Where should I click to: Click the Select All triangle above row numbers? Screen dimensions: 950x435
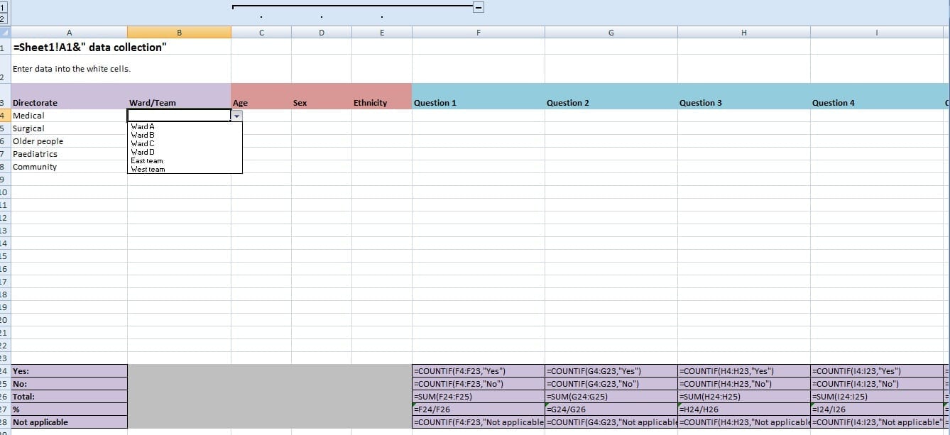[4, 32]
